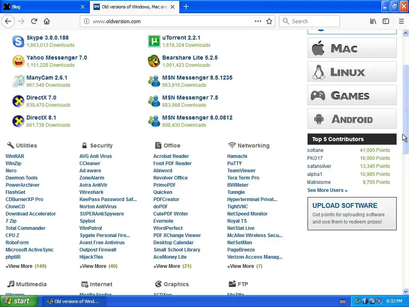
Task: Click the vertical scrollbar thumb
Action: click(406, 109)
